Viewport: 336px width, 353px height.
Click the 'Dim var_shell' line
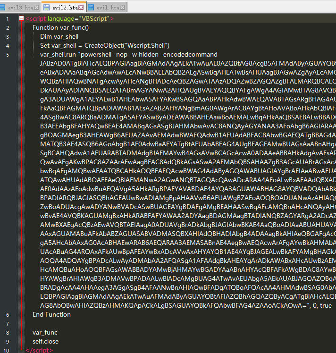click(59, 37)
